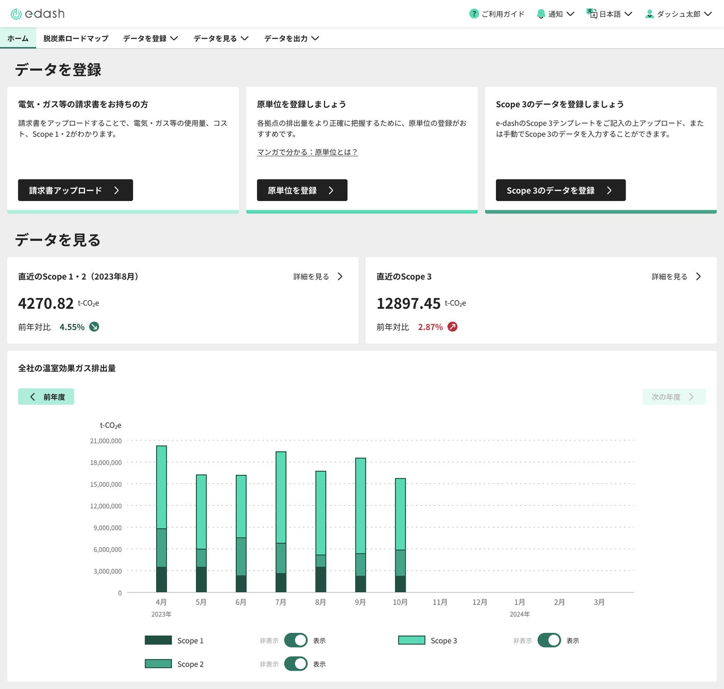Click the 全社の温室効果ガス排出量 heading
The height and width of the screenshot is (689, 724).
tap(67, 368)
